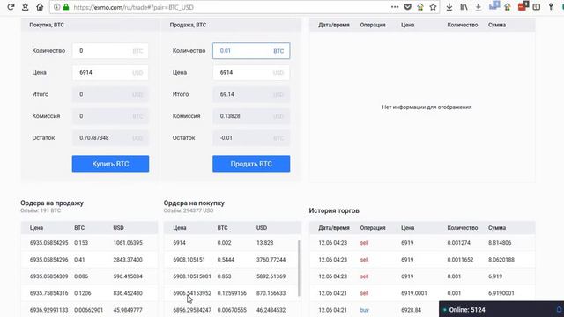Click Дата/время header in История торгов table
Viewport: 564px width, 317px height.
pyautogui.click(x=334, y=228)
